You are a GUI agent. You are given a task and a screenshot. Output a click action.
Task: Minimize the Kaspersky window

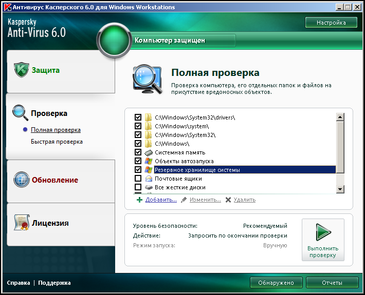click(x=340, y=7)
